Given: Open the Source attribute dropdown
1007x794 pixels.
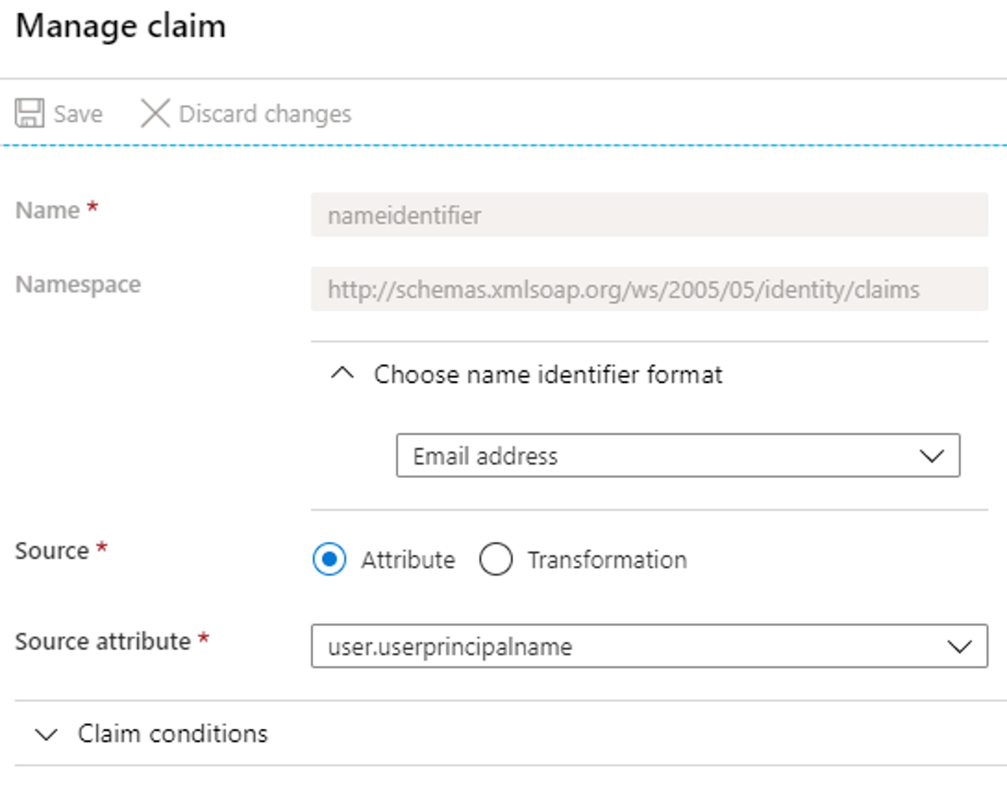Looking at the screenshot, I should 650,646.
